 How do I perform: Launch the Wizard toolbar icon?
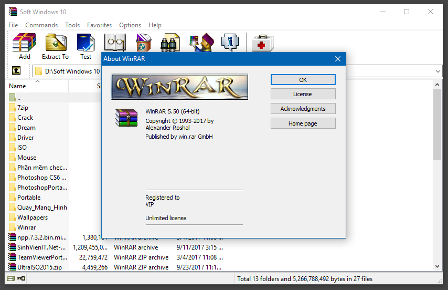tap(201, 43)
